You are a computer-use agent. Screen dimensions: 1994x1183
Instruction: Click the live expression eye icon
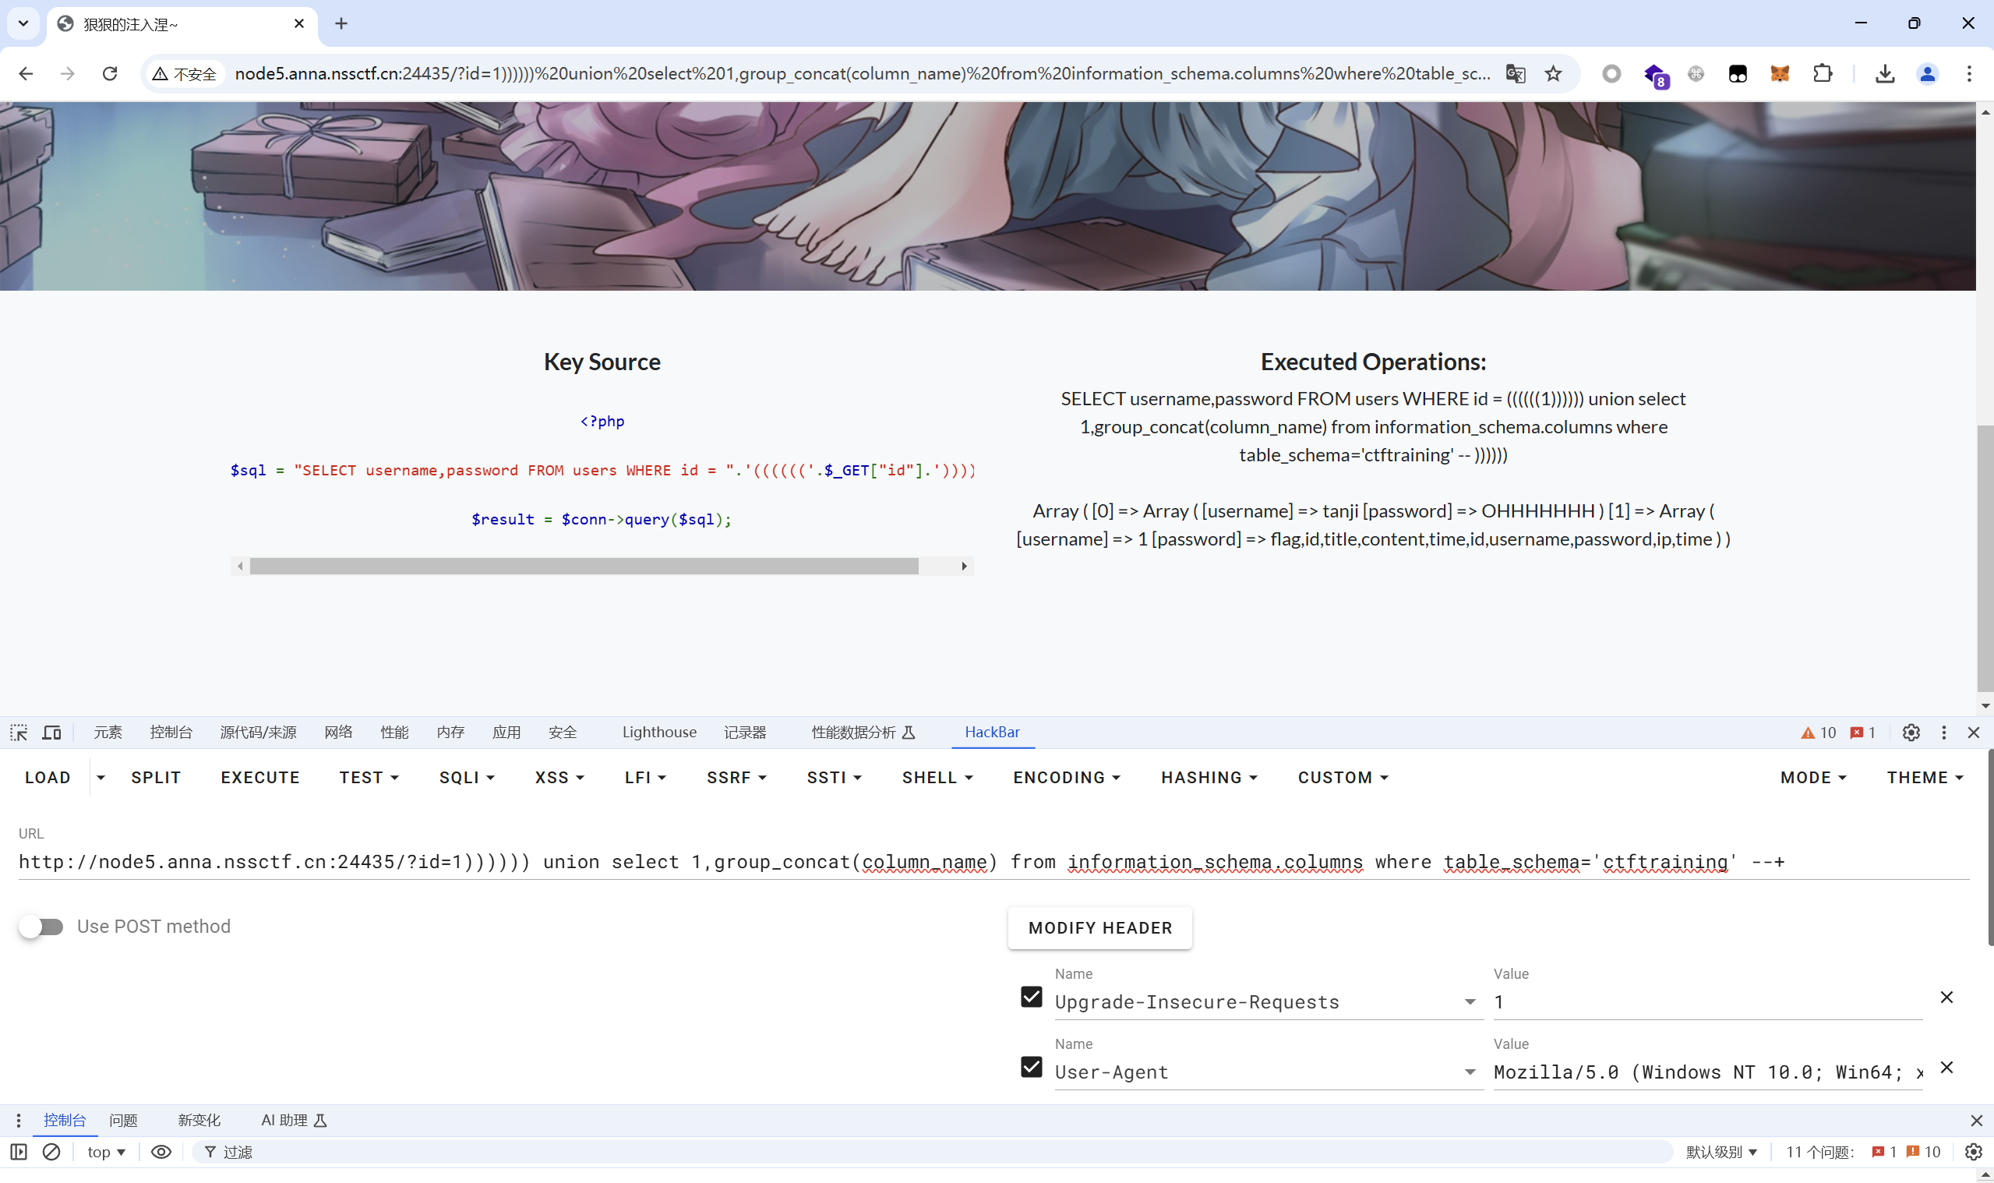click(161, 1152)
